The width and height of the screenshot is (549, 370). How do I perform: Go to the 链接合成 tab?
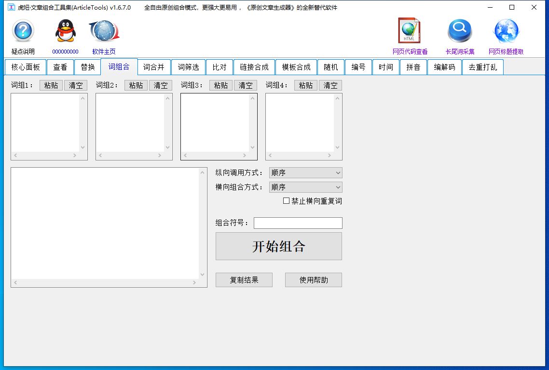coord(254,67)
